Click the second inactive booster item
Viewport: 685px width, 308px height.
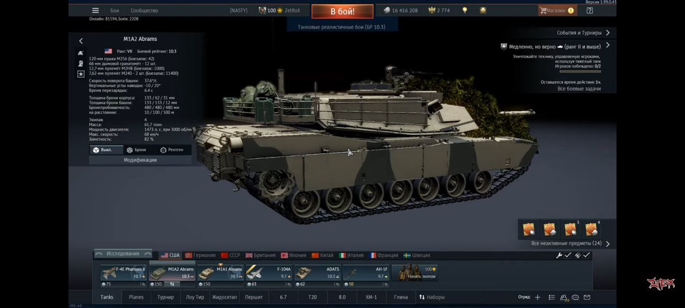(x=550, y=229)
